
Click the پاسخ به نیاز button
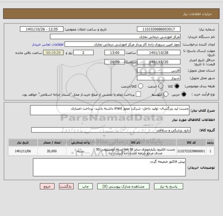(168, 187)
